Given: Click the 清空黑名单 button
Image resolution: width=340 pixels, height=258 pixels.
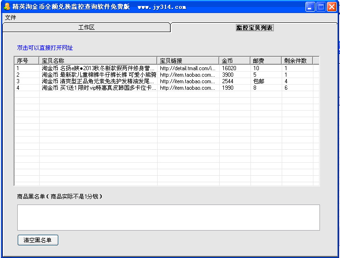Looking at the screenshot, I should pyautogui.click(x=38, y=240).
